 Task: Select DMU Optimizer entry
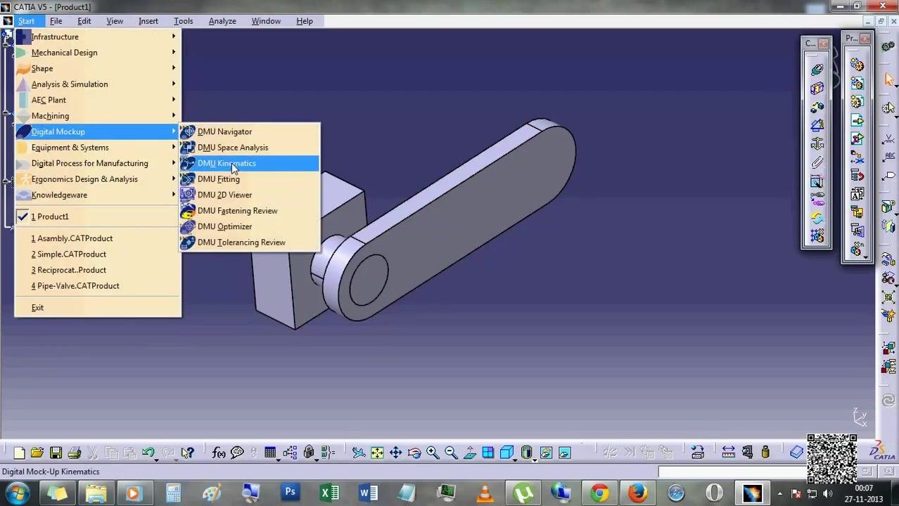tap(249, 226)
